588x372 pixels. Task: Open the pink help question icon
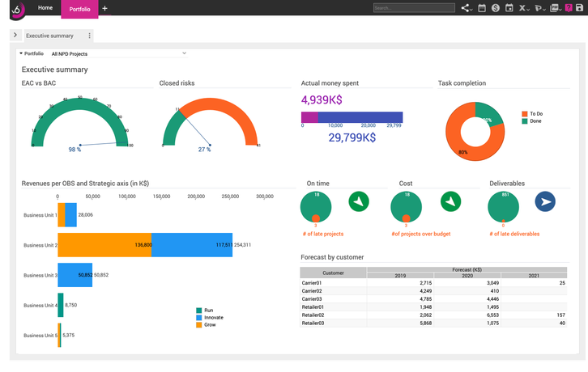pyautogui.click(x=569, y=8)
